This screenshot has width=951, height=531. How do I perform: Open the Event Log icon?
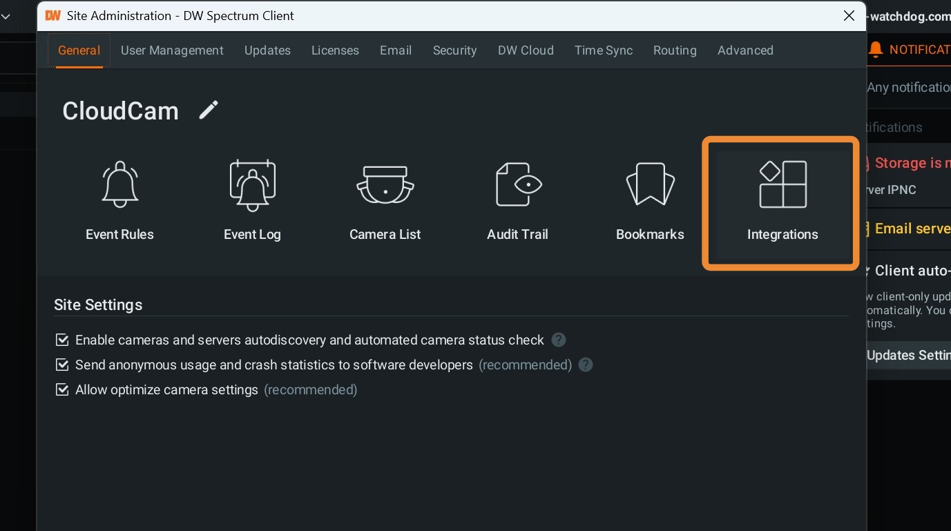pyautogui.click(x=252, y=185)
